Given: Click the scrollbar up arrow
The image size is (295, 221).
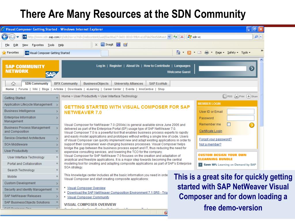Looking at the screenshot, I should coord(262,60).
